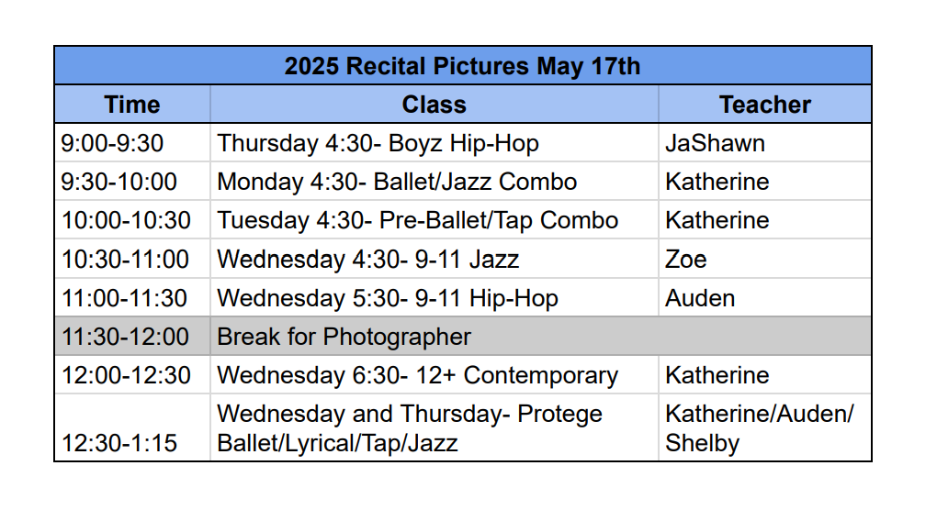Viewport: 937px width, 510px height.
Task: Click the Auden teacher cell
Action: (x=700, y=298)
